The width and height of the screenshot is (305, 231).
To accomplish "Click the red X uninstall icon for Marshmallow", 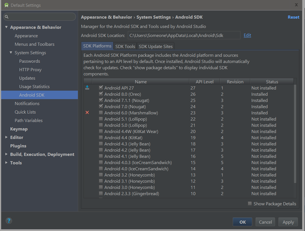I will (87, 112).
